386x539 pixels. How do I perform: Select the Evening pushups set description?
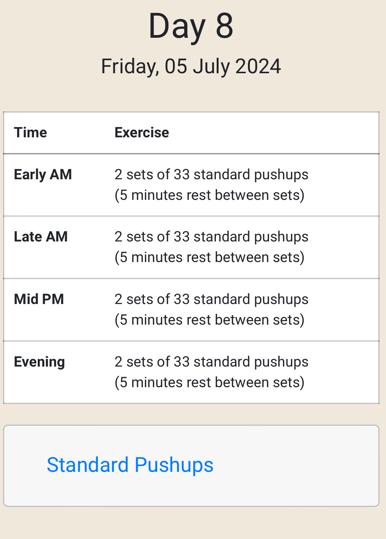[211, 362]
